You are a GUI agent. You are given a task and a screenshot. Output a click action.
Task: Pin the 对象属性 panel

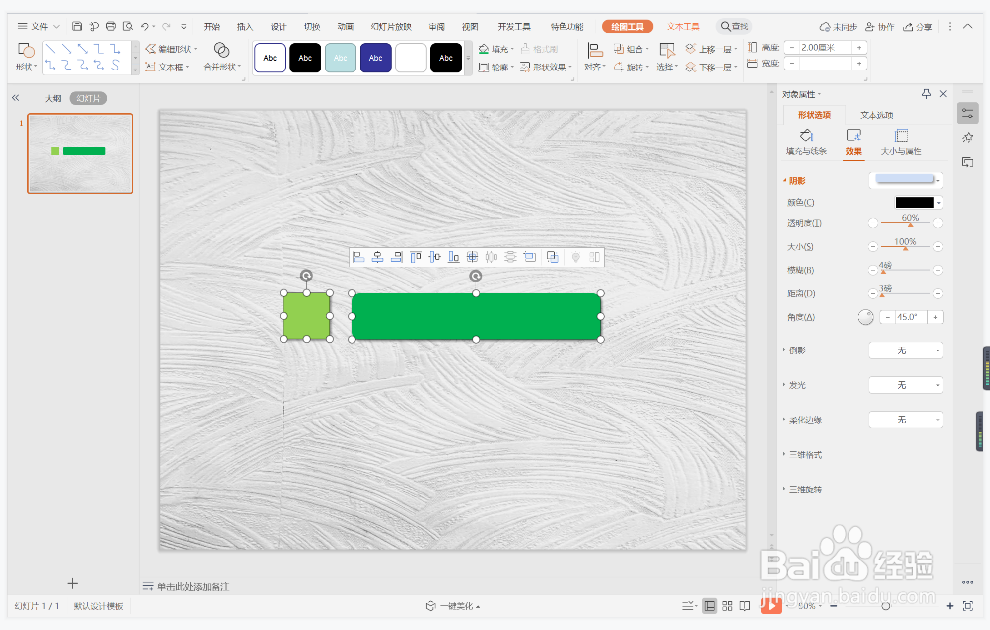(x=926, y=94)
